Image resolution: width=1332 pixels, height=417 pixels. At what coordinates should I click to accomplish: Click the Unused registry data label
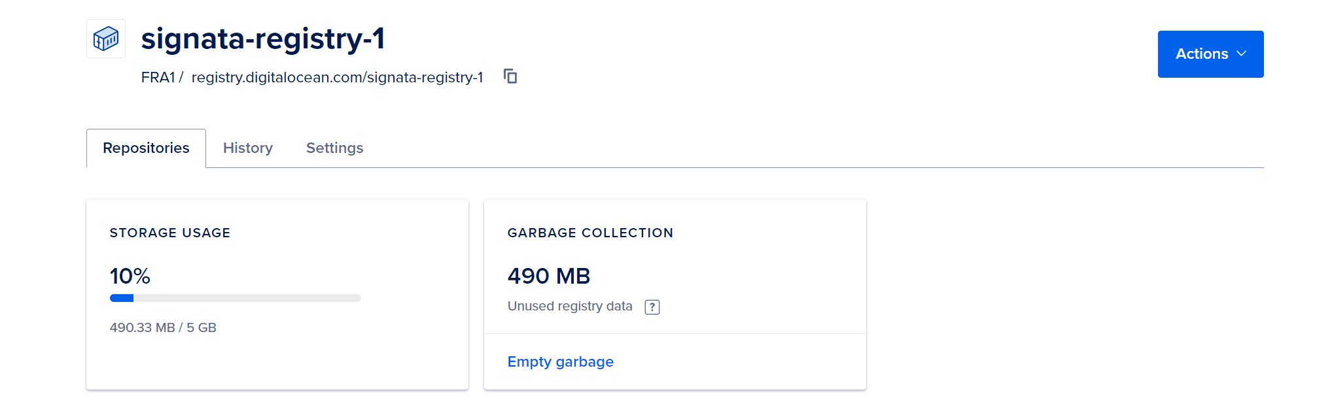(570, 306)
